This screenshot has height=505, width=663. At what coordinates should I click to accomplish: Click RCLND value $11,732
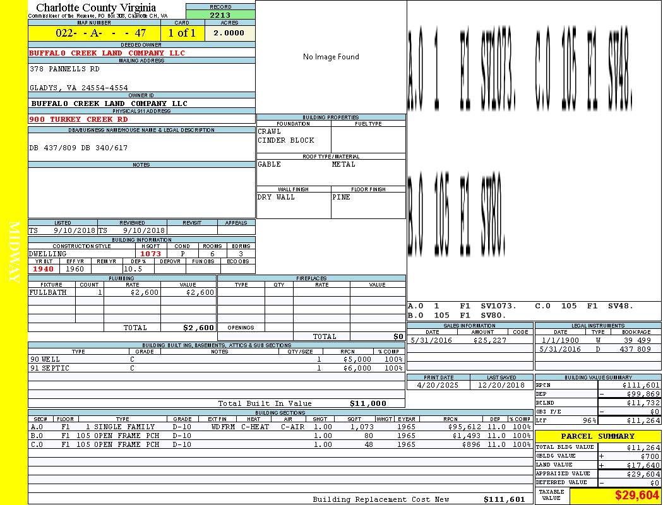643,403
